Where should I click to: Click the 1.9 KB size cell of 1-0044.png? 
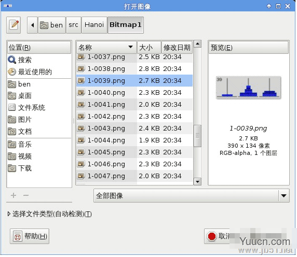click(x=149, y=140)
